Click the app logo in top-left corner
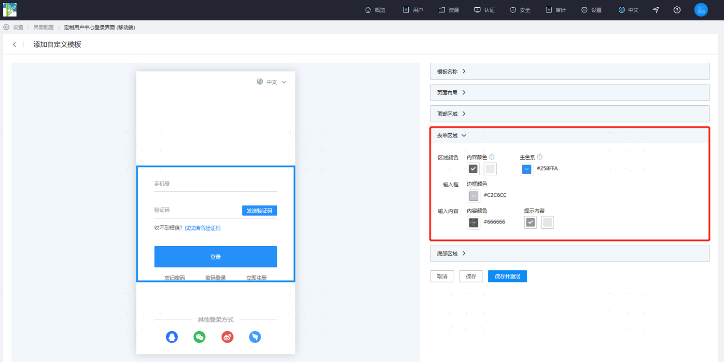This screenshot has width=724, height=362. coord(10,10)
